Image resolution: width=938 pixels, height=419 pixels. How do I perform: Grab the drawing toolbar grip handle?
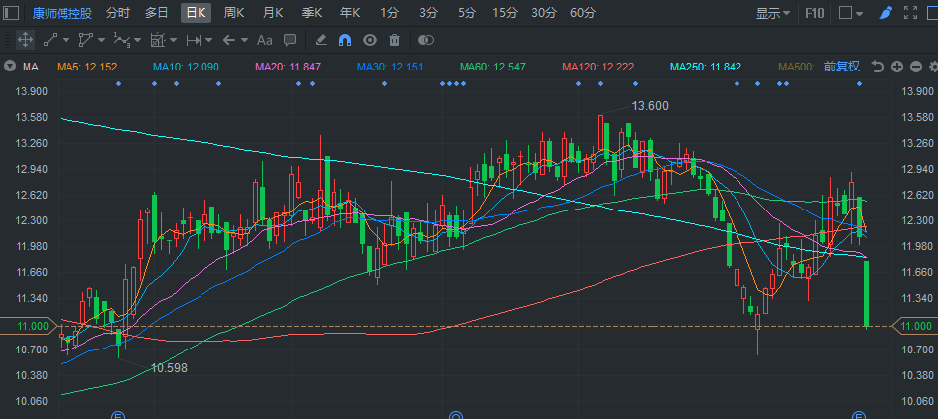click(7, 40)
